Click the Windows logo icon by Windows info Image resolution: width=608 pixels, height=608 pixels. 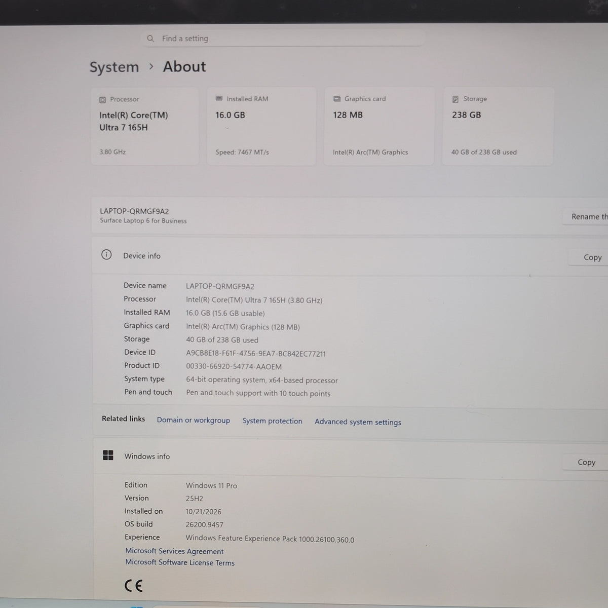(x=108, y=455)
